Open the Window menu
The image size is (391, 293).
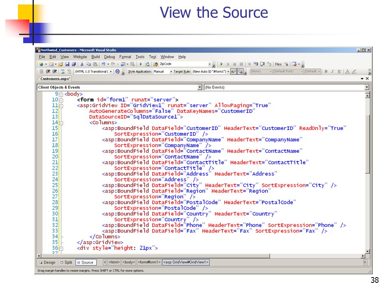click(167, 57)
